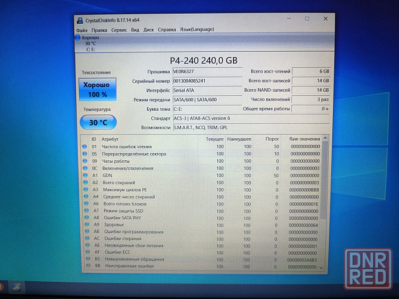The height and width of the screenshot is (299, 399).
Task: Click status dot for B5 Невыровненные обращения
Action: coord(88,258)
